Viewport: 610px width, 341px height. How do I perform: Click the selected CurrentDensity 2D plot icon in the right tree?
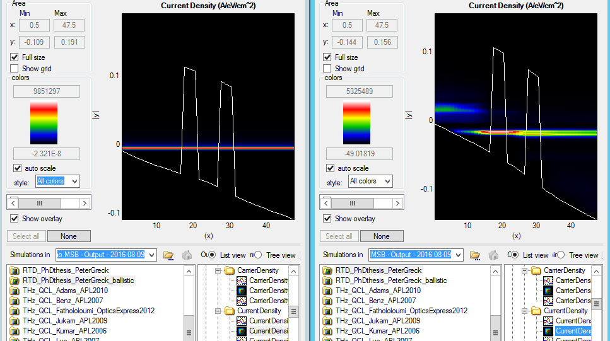point(549,331)
